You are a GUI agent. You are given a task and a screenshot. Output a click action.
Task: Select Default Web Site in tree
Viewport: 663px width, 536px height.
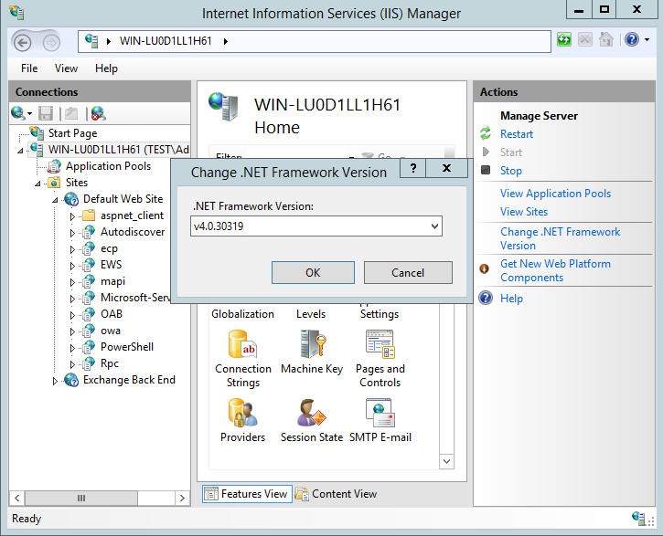pyautogui.click(x=123, y=199)
